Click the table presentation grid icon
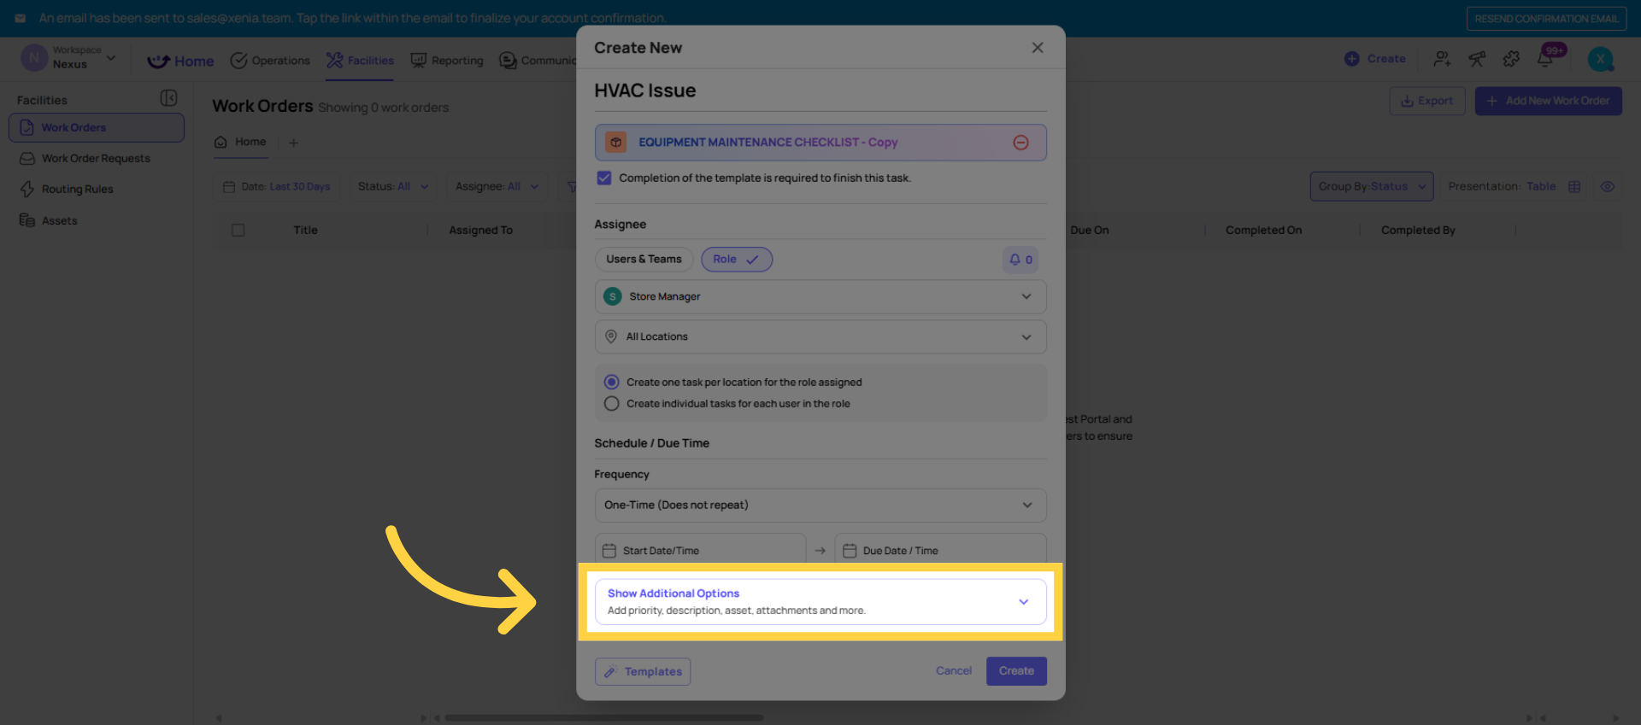1641x725 pixels. pos(1574,187)
